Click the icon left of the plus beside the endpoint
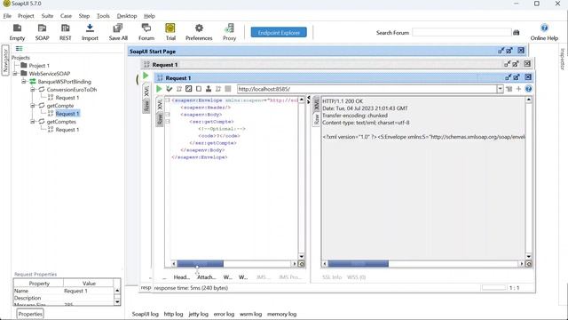The image size is (568, 320). click(509, 89)
